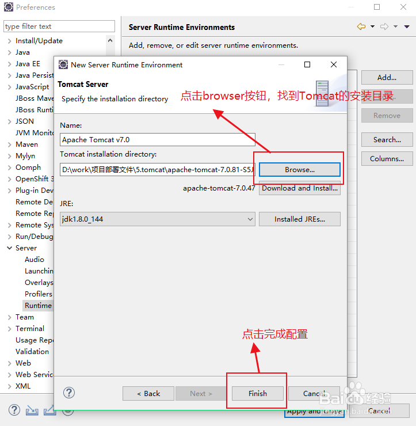Cancel the New Server Runtime dialog
Image resolution: width=416 pixels, height=426 pixels.
[314, 393]
